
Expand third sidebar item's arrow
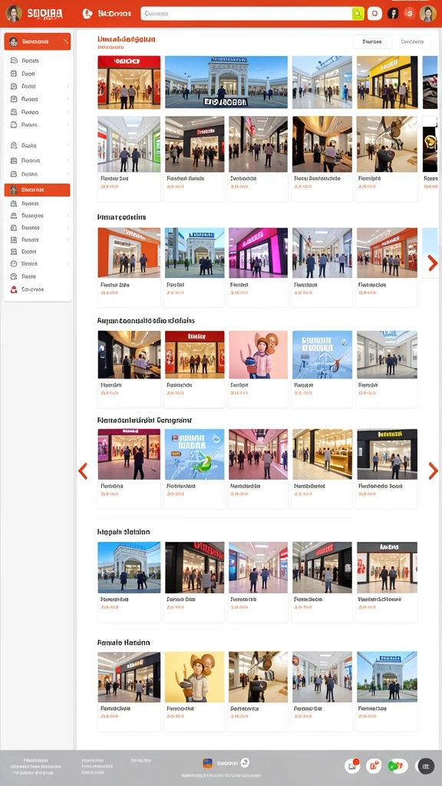click(x=68, y=86)
